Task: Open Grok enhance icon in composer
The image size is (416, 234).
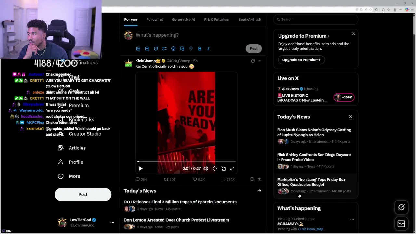Action: coord(156,49)
